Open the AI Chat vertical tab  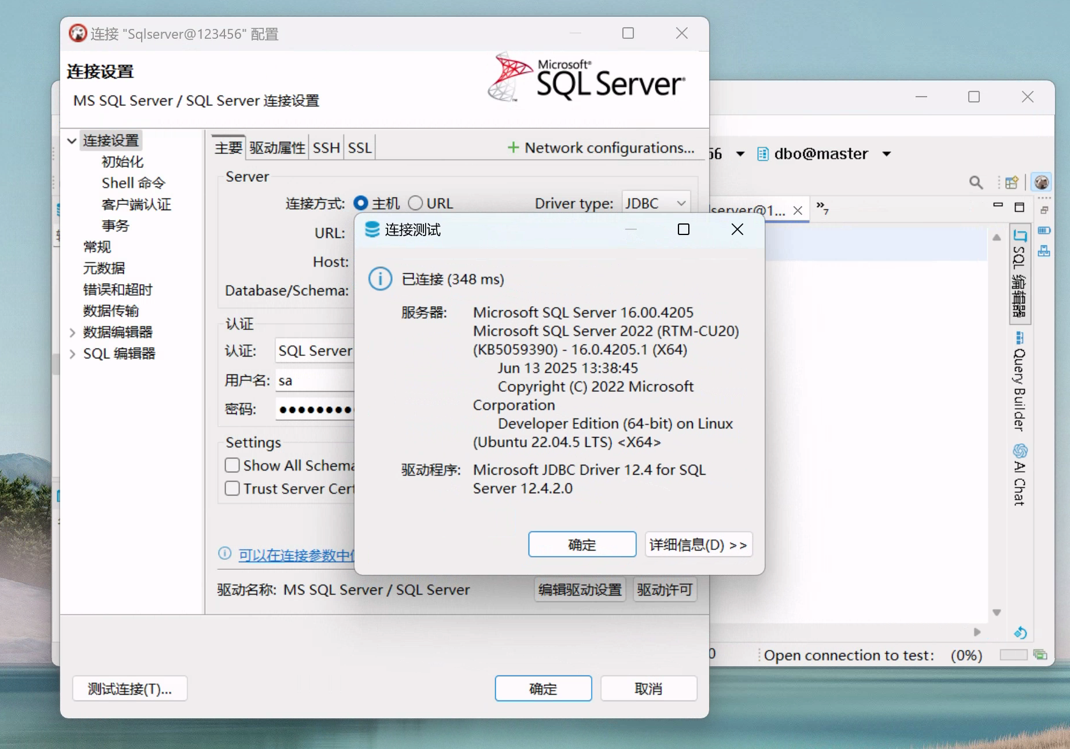[x=1020, y=475]
